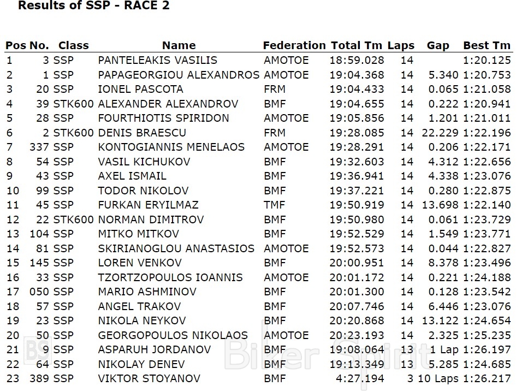Screen dimensions: 528x392
Task: Click total time 18:59.028
Action: coord(357,61)
